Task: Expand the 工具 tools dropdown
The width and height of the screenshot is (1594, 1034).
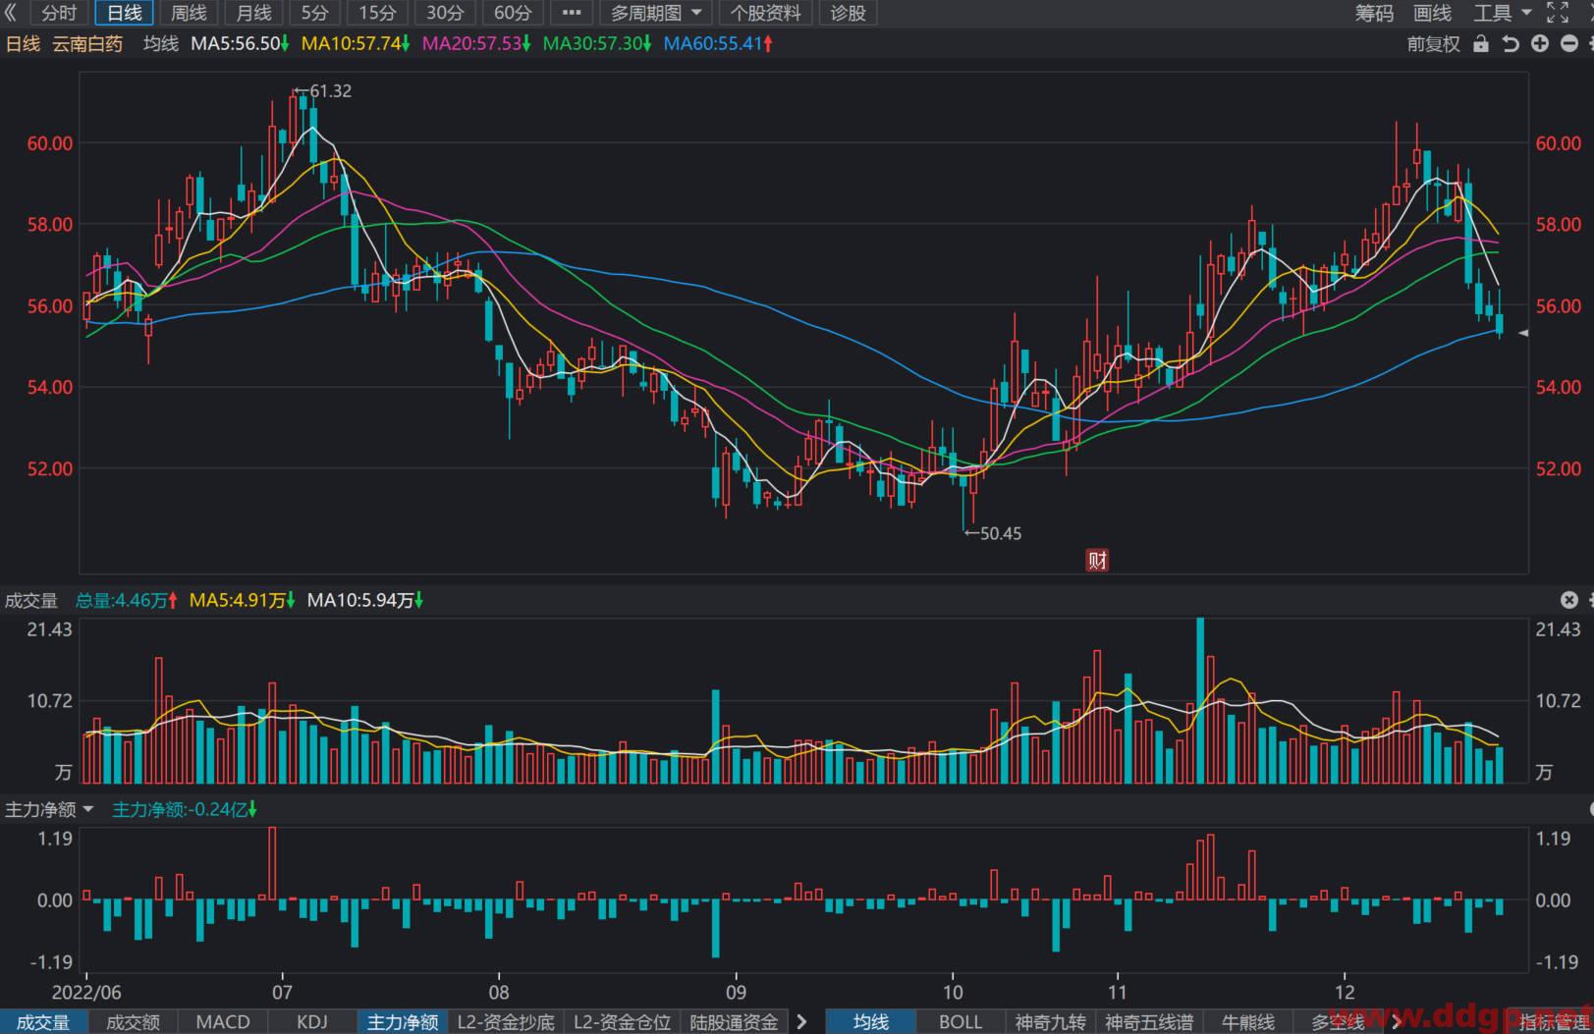Action: point(1502,13)
